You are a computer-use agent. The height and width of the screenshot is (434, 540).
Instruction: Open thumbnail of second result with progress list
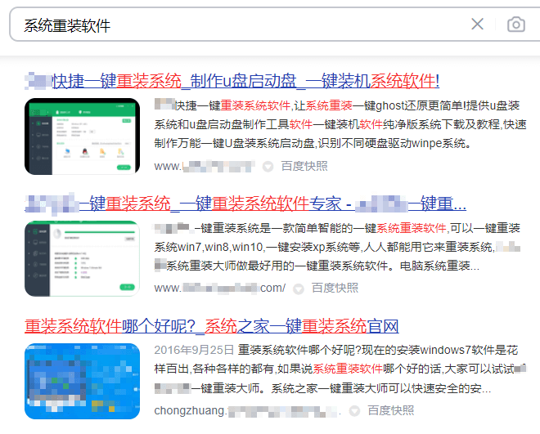(x=83, y=258)
